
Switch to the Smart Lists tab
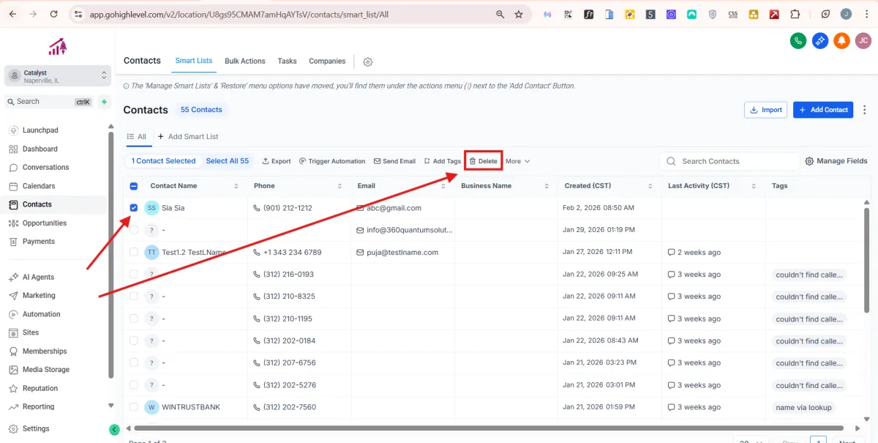tap(194, 61)
